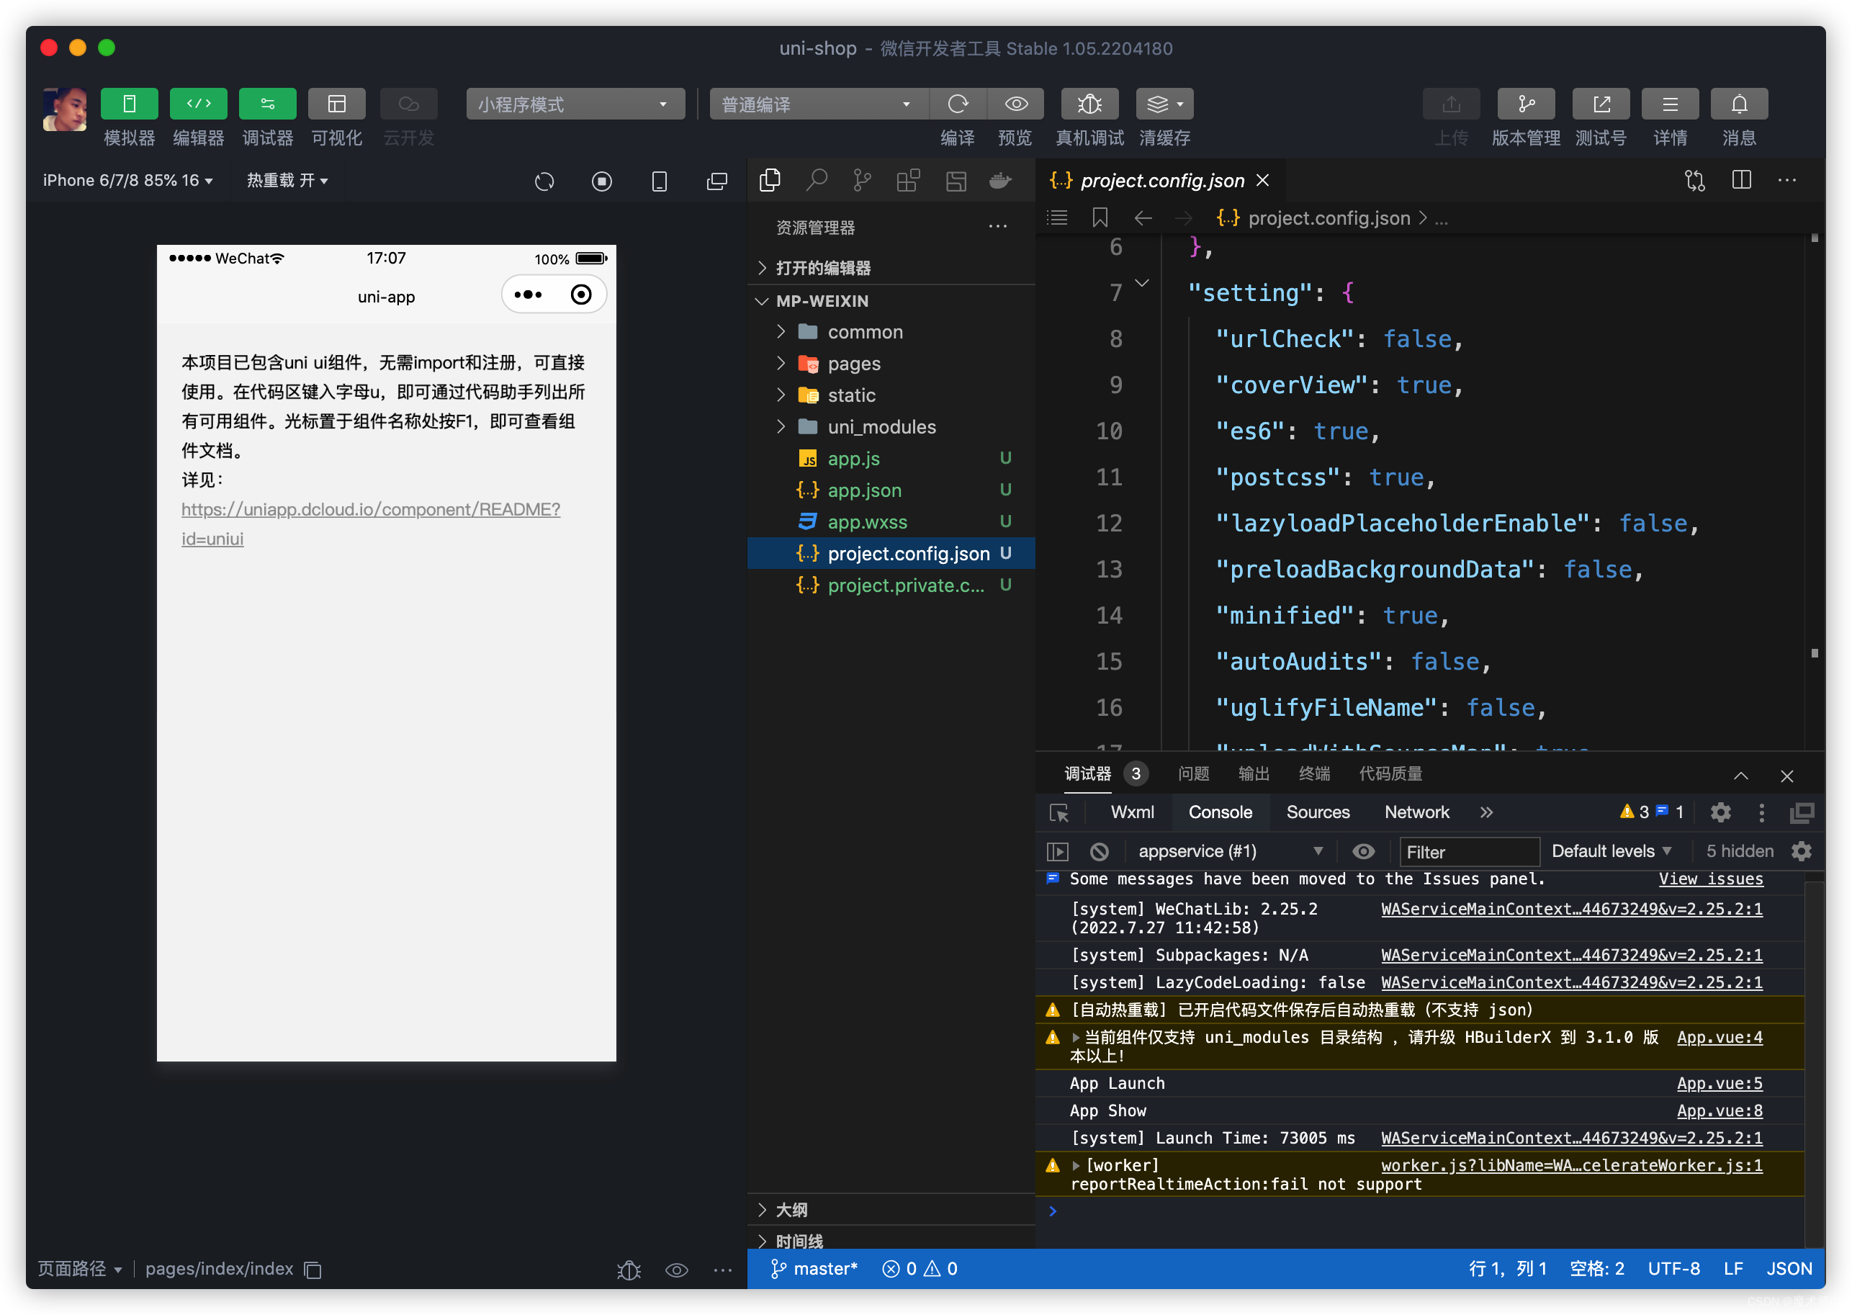The image size is (1852, 1315).
Task: Fold the "setting" block chevron at line 7
Action: [x=1141, y=282]
